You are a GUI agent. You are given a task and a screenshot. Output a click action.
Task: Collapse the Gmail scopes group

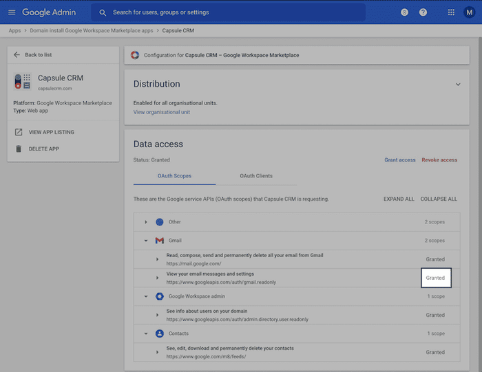point(146,241)
